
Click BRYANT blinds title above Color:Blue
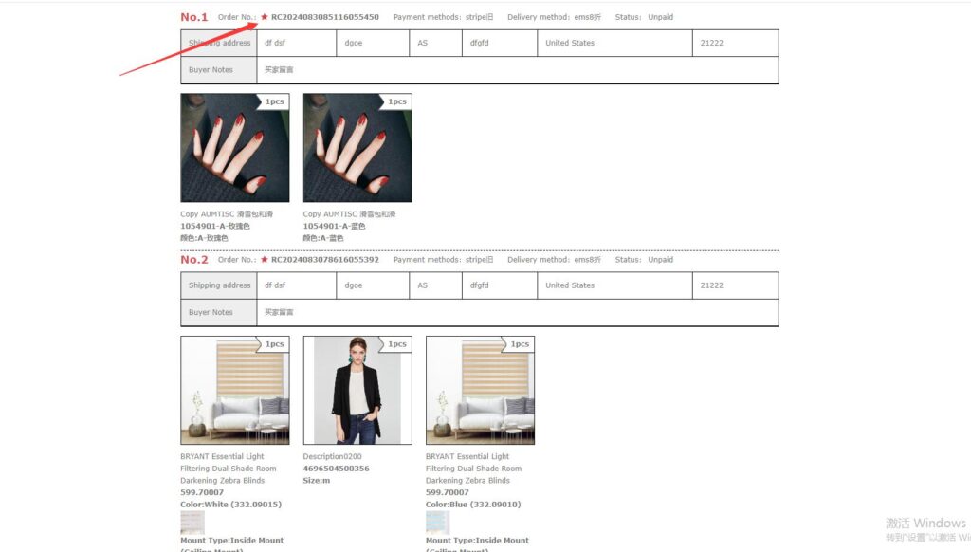474,469
